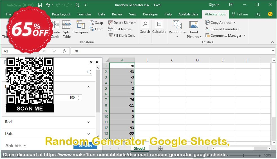
Task: Click Split Table tool
Action: click(67, 29)
